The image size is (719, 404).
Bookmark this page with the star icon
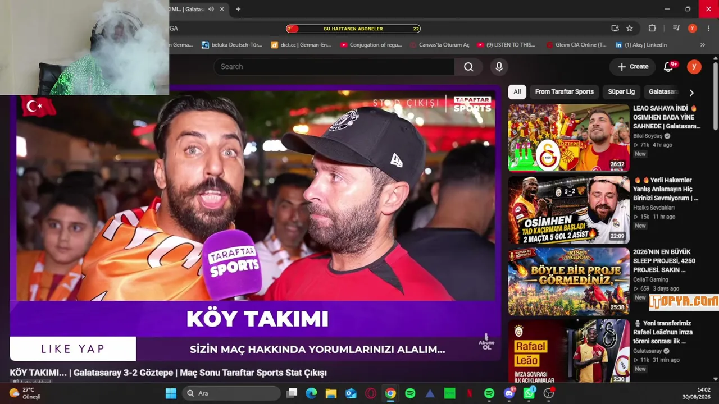(x=630, y=29)
